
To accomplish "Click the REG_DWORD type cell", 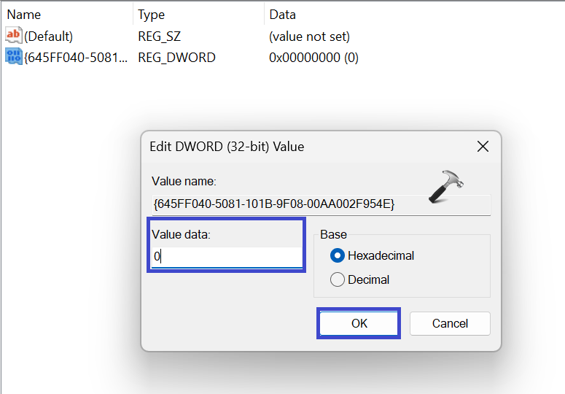I will tap(176, 57).
